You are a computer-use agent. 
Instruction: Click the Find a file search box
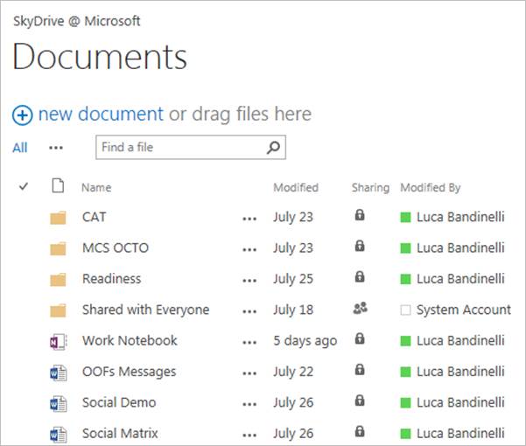click(x=191, y=147)
